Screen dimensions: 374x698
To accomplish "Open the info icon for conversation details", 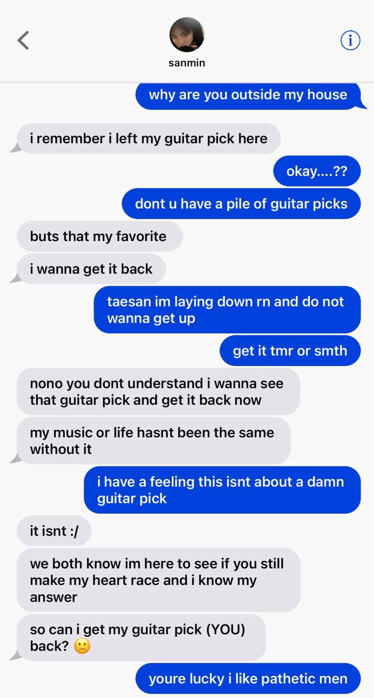I will coord(350,40).
